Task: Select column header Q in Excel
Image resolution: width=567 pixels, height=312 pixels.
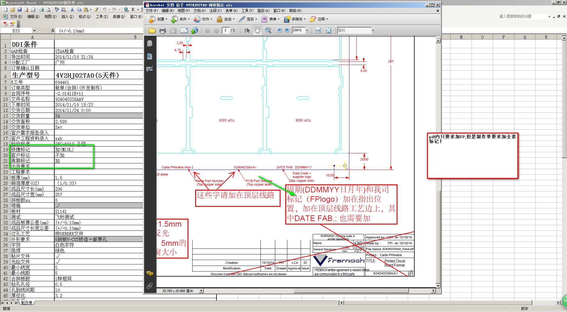Action: click(x=525, y=37)
